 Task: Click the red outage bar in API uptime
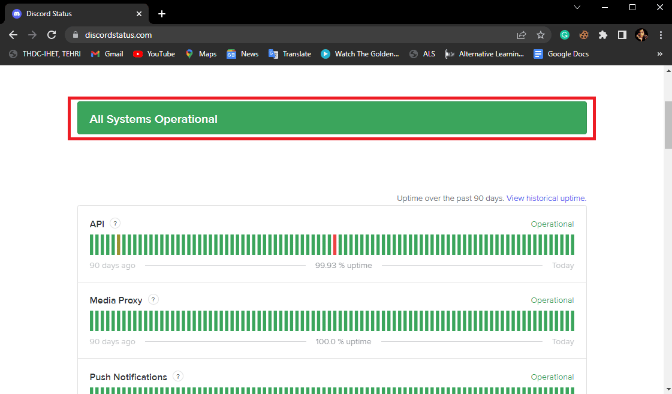tap(335, 245)
